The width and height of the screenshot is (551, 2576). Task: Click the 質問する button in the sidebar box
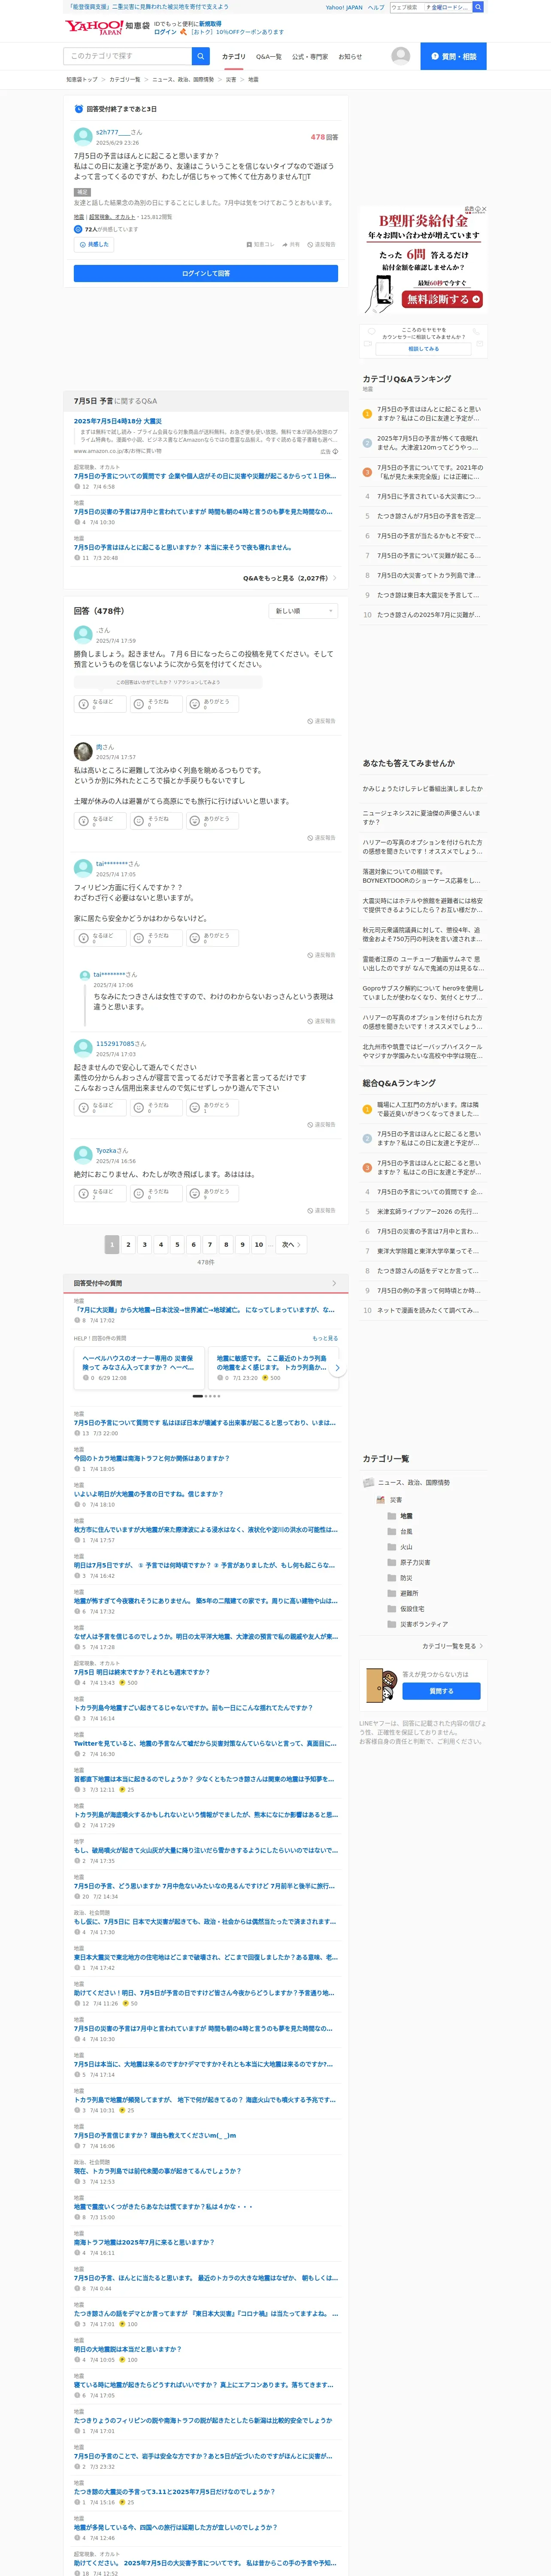[x=441, y=1691]
